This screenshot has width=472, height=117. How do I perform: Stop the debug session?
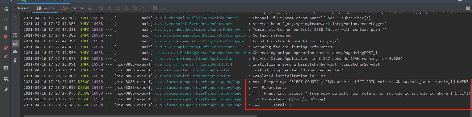6,37
